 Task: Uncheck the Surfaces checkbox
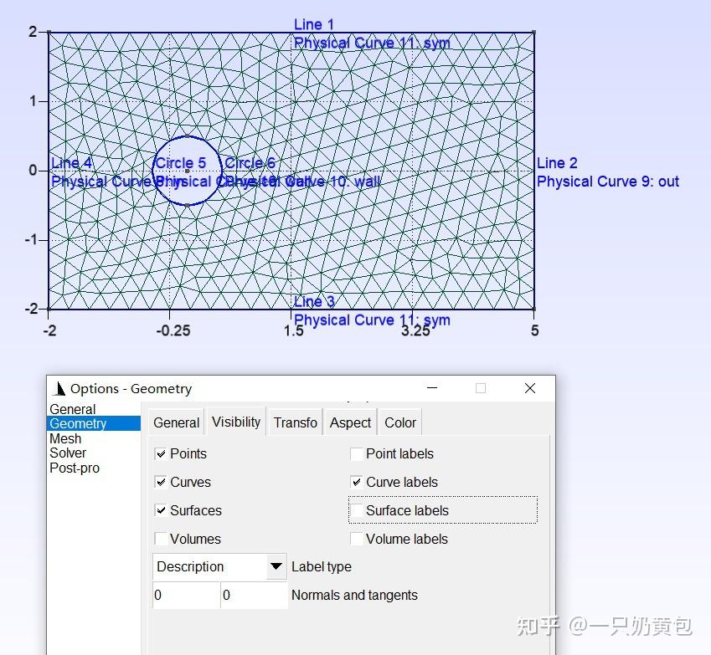tap(160, 510)
